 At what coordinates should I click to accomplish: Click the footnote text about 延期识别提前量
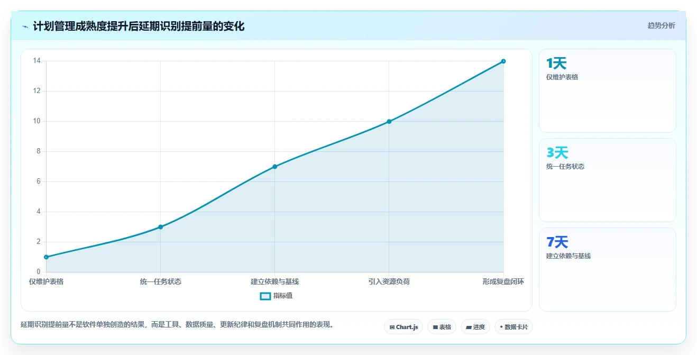click(x=178, y=325)
